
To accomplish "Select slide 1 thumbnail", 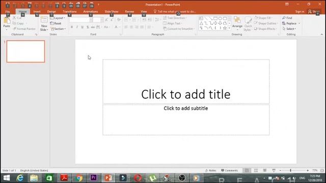I will pos(25,51).
